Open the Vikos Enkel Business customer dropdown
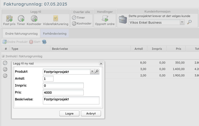The height and width of the screenshot is (126, 199). 182,22
